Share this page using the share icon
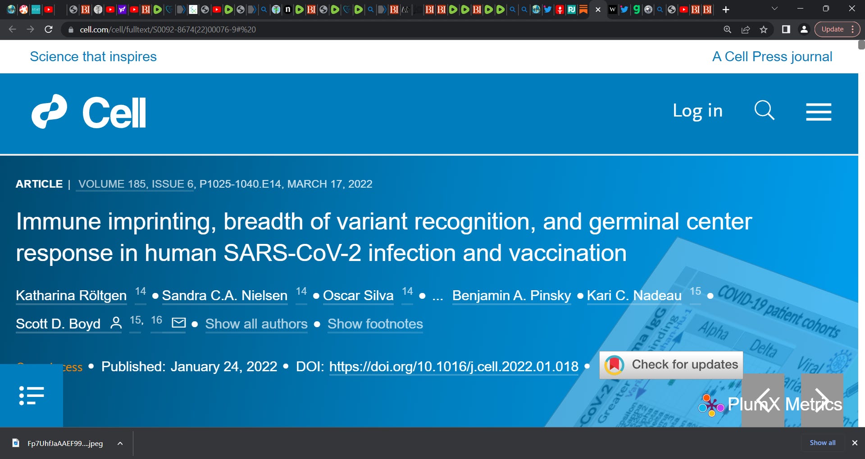This screenshot has width=865, height=459. pos(746,29)
